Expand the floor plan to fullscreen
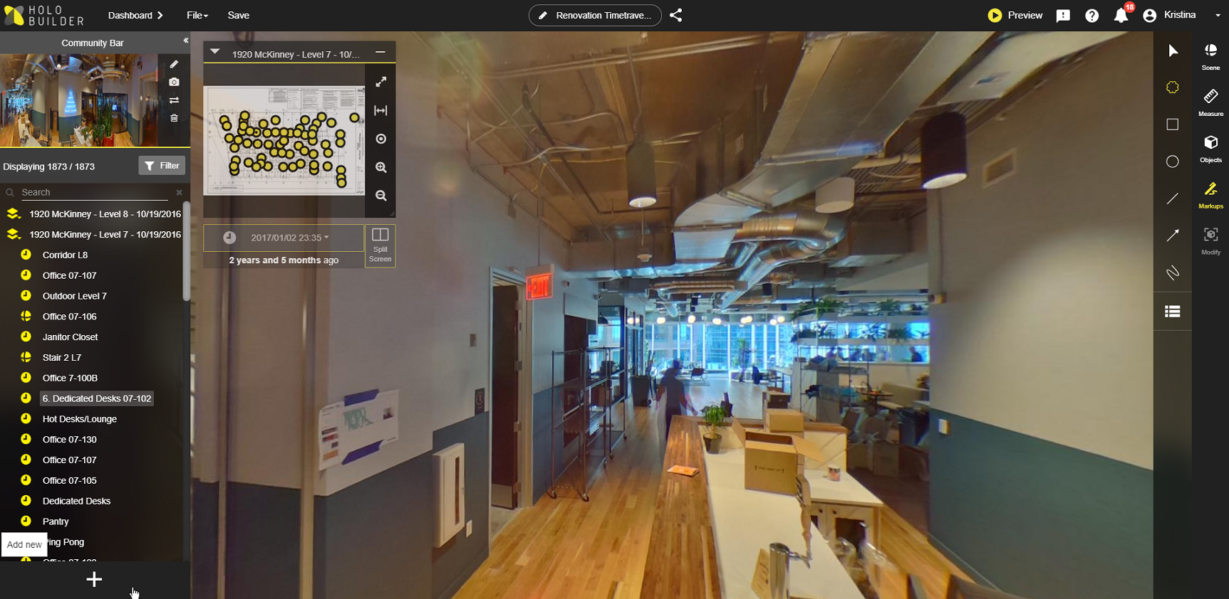Screen dimensions: 1229x599 (381, 82)
